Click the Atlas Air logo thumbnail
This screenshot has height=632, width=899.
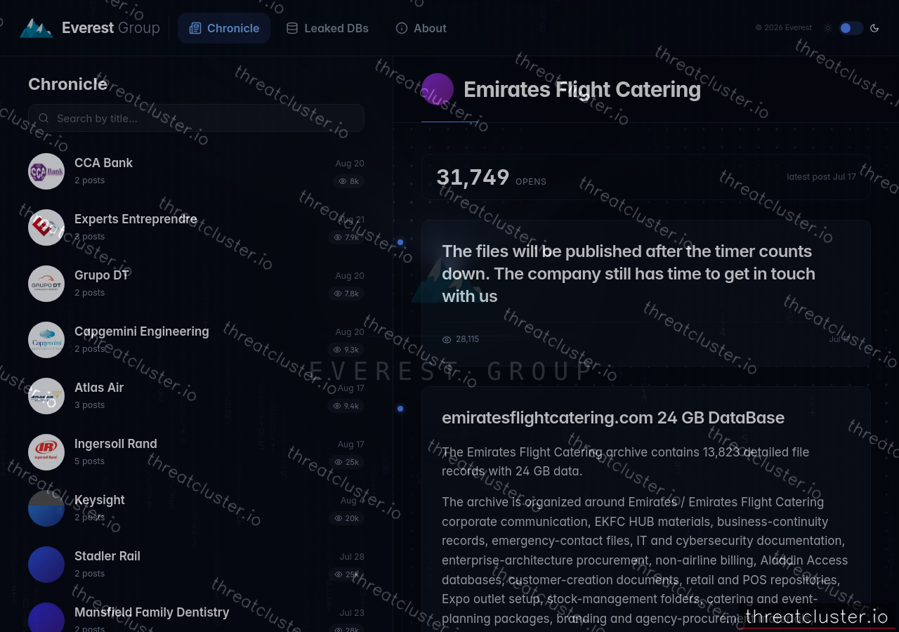46,396
